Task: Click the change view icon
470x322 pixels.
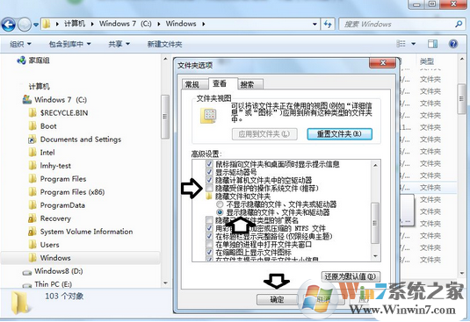Action: point(401,44)
